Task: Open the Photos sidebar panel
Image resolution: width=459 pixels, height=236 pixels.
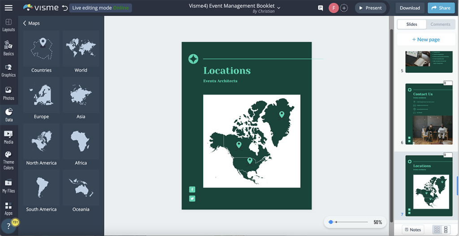Action: click(9, 93)
